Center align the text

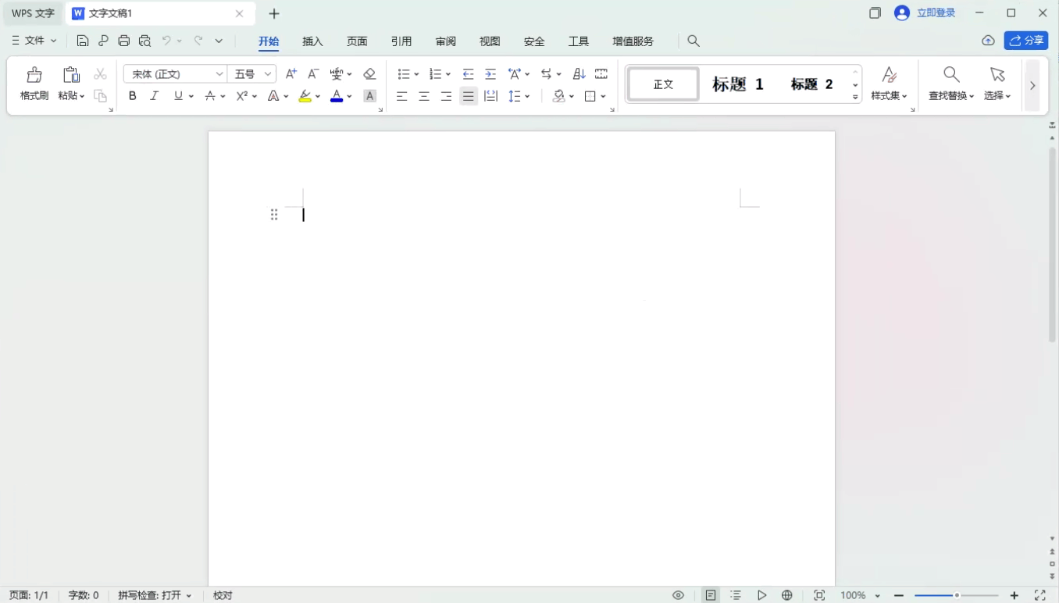click(x=424, y=96)
